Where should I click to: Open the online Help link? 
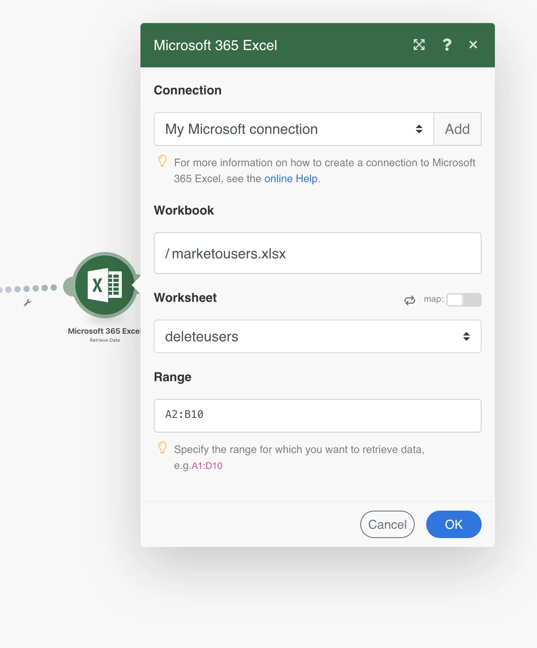(291, 179)
